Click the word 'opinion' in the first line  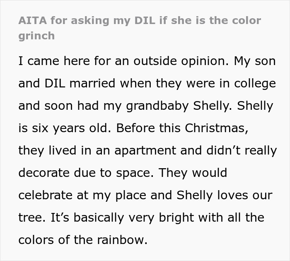(x=198, y=61)
